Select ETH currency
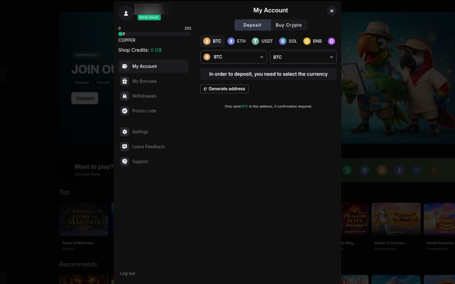The width and height of the screenshot is (455, 284). pos(237,41)
